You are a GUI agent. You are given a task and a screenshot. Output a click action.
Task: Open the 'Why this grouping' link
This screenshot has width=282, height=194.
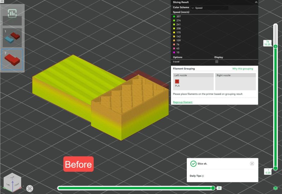tap(242, 69)
